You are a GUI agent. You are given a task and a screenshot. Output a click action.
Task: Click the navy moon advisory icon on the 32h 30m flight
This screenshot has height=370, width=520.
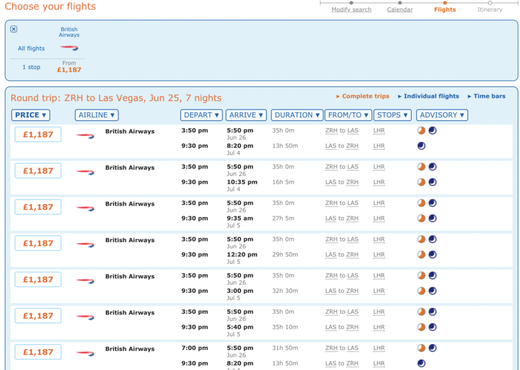[x=432, y=291]
